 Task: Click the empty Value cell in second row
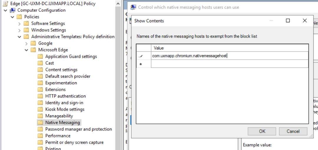tap(230, 64)
